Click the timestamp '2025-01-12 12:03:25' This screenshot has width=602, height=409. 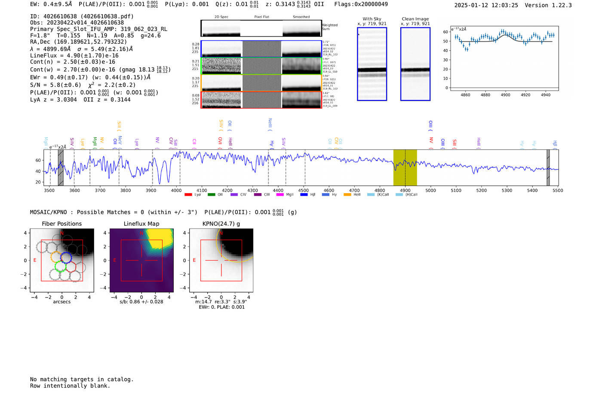click(x=486, y=6)
